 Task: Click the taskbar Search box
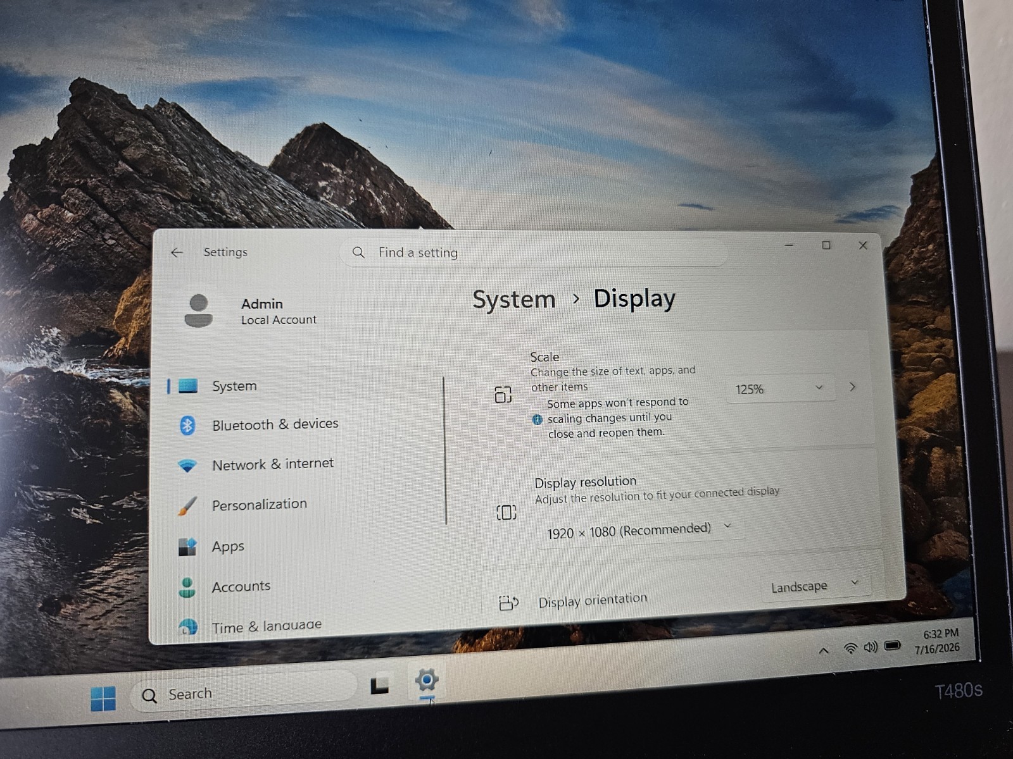[x=243, y=695]
